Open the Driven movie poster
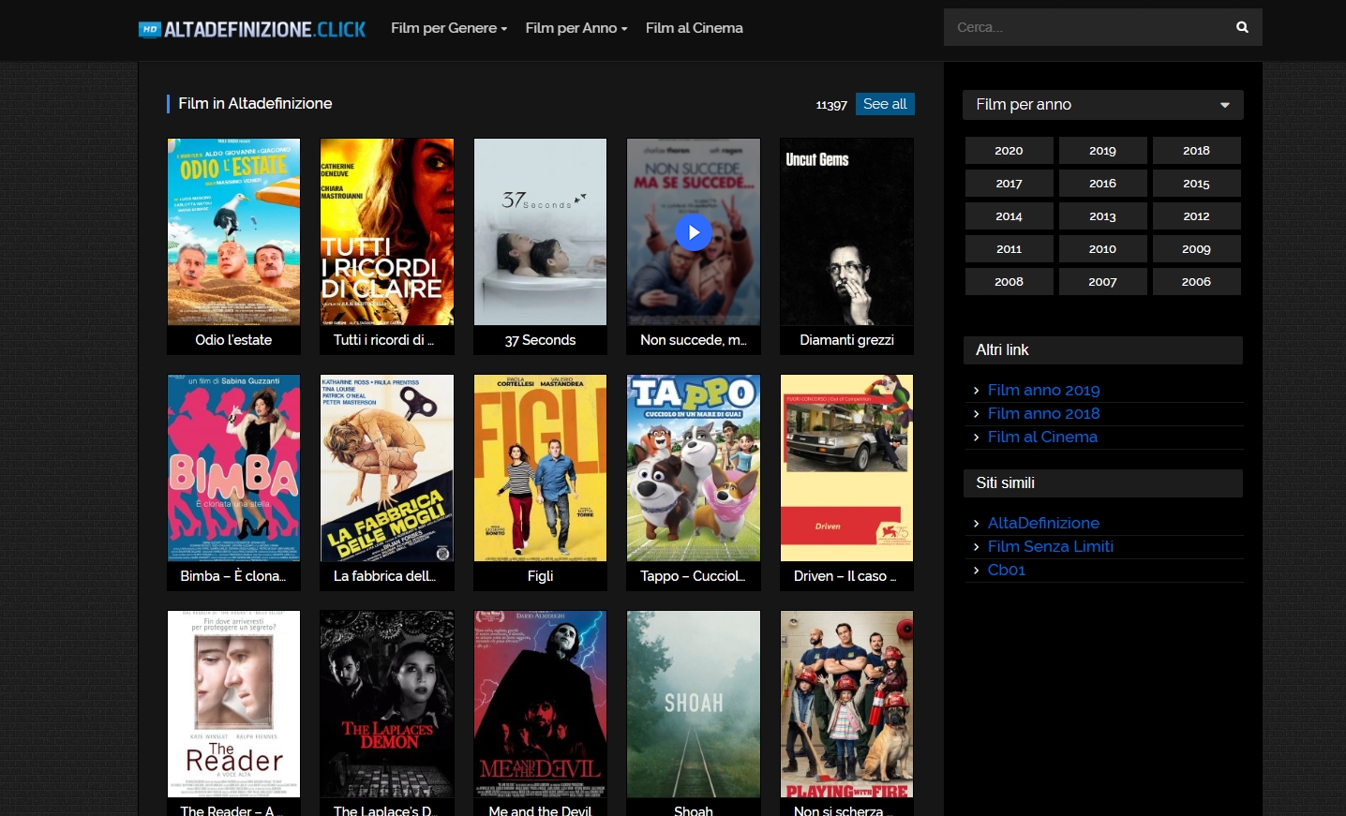This screenshot has width=1346, height=816. (846, 467)
